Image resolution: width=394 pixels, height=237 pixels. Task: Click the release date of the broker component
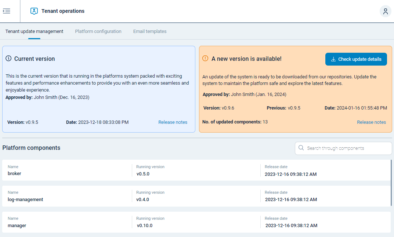pos(291,174)
